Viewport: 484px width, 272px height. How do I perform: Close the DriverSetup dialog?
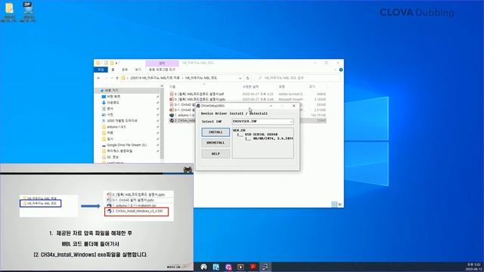point(294,106)
